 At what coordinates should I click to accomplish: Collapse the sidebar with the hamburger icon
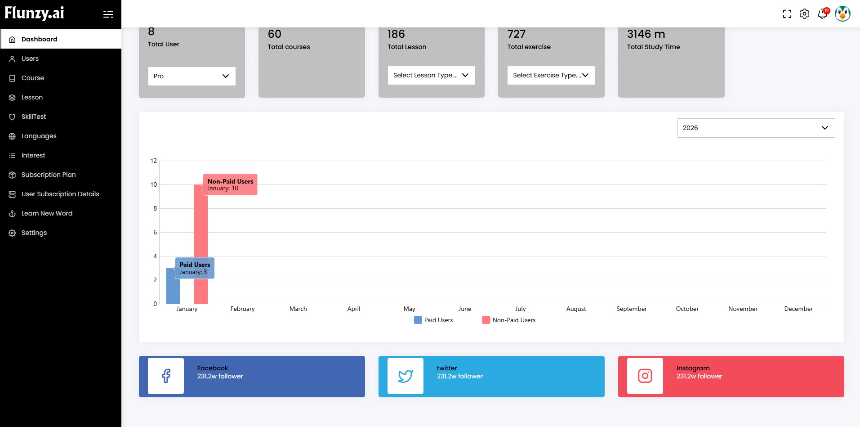point(108,14)
